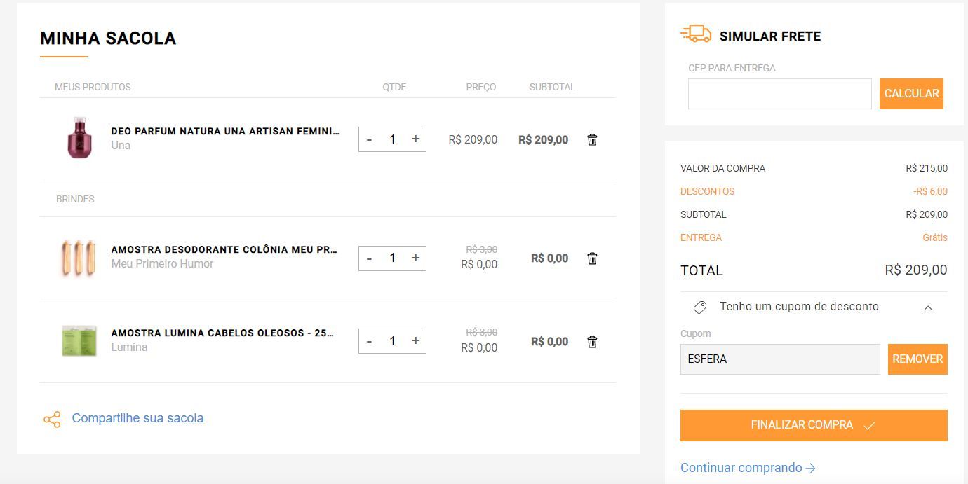Viewport: 968px width, 484px height.
Task: Open Amostra Lumina product thumbnail
Action: tap(79, 340)
